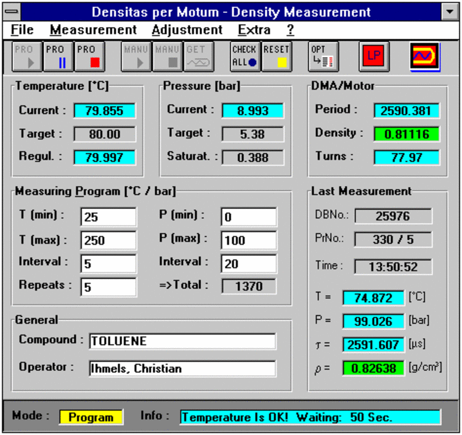The width and height of the screenshot is (462, 435).
Task: Open the Extra menu
Action: click(253, 30)
